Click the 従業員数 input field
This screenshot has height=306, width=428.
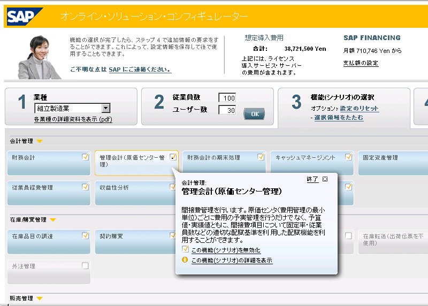point(227,98)
